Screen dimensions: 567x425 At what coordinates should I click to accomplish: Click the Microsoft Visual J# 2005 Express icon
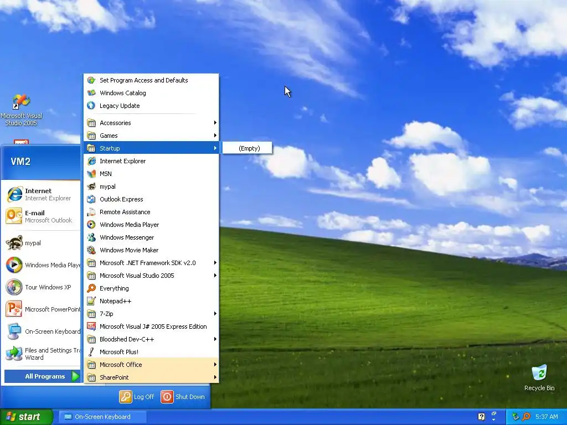tap(91, 326)
